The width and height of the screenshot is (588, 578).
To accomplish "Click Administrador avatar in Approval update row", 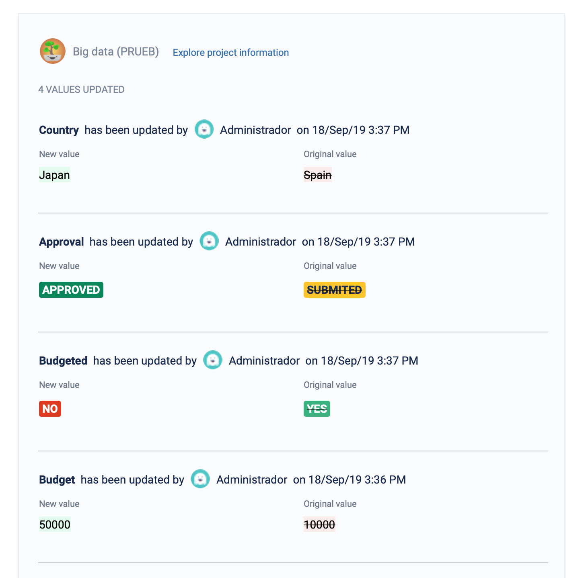I will (x=210, y=241).
